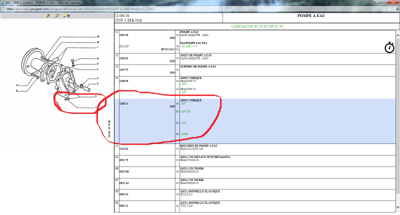Click row marker 9D in parts table
The image size is (400, 215).
[x=116, y=191]
